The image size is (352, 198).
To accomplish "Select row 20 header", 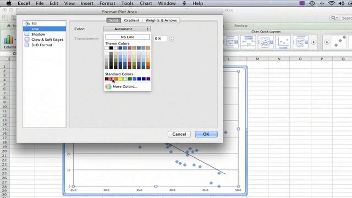I will point(4,151).
